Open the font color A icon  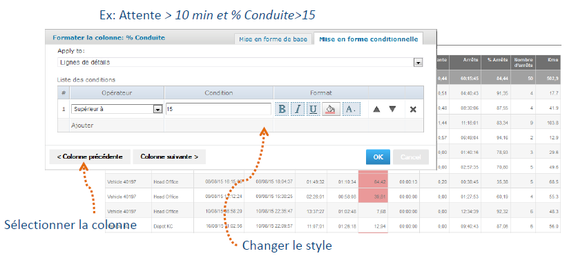click(x=352, y=109)
